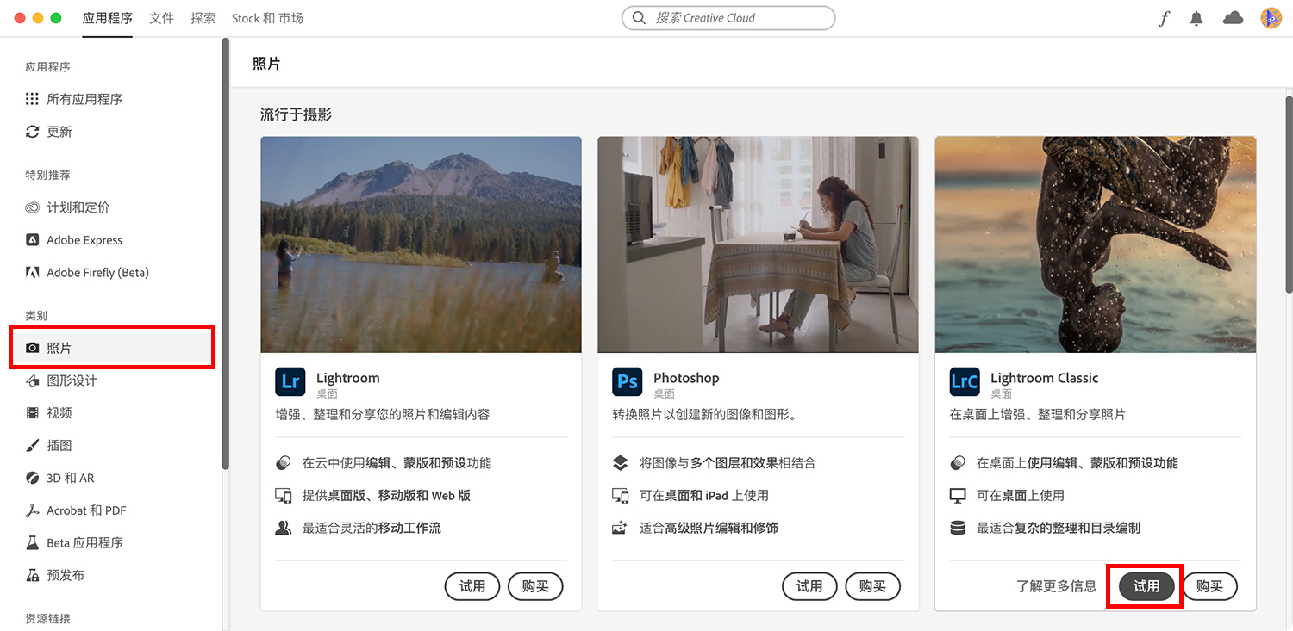
Task: Select 所有应用程序 grid icon in sidebar
Action: pos(32,99)
